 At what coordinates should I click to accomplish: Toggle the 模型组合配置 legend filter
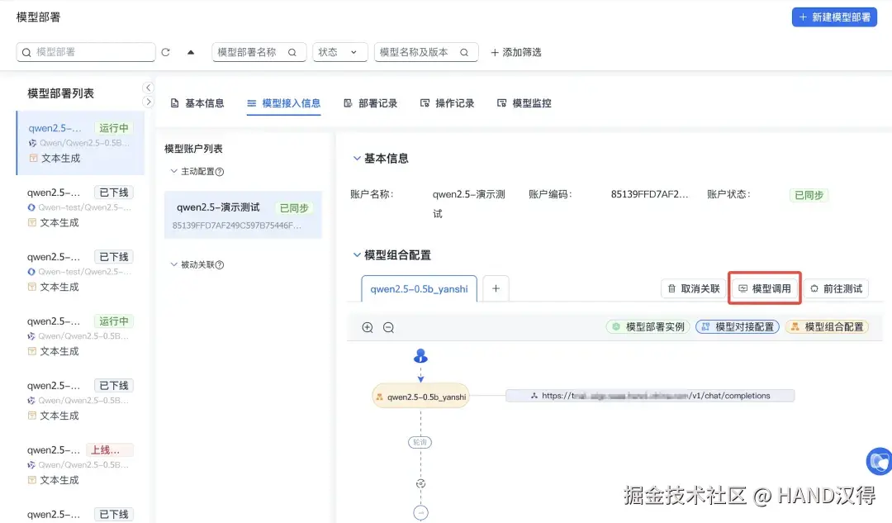[x=827, y=326]
